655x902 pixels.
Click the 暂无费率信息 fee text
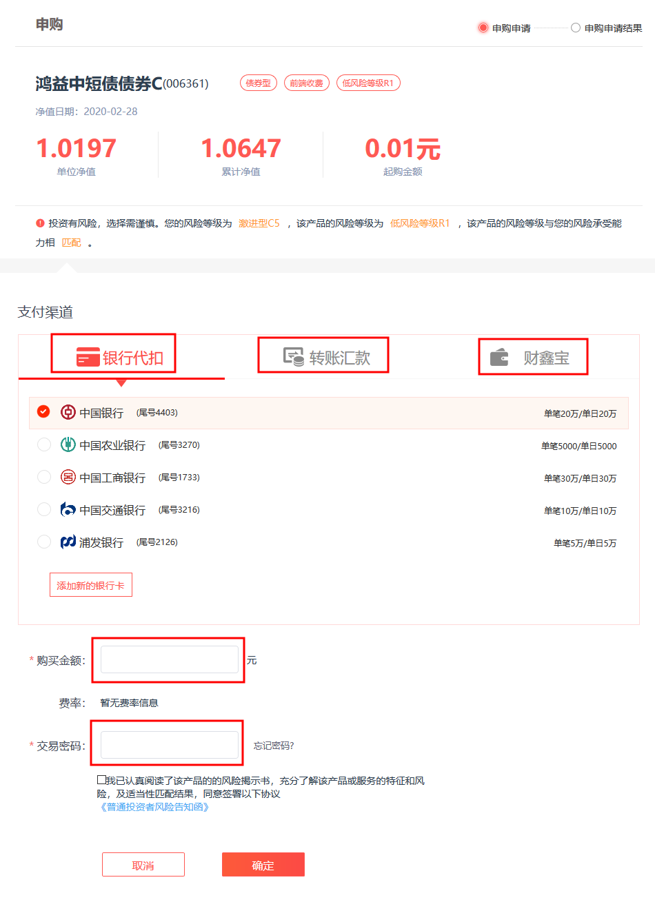pos(130,703)
